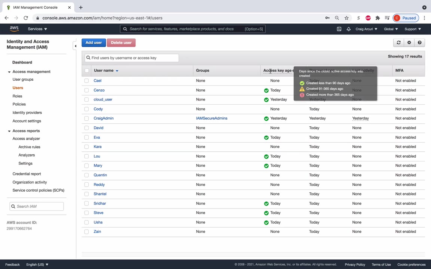Image resolution: width=431 pixels, height=269 pixels.
Task: Click the AWS logo home icon
Action: (x=14, y=29)
